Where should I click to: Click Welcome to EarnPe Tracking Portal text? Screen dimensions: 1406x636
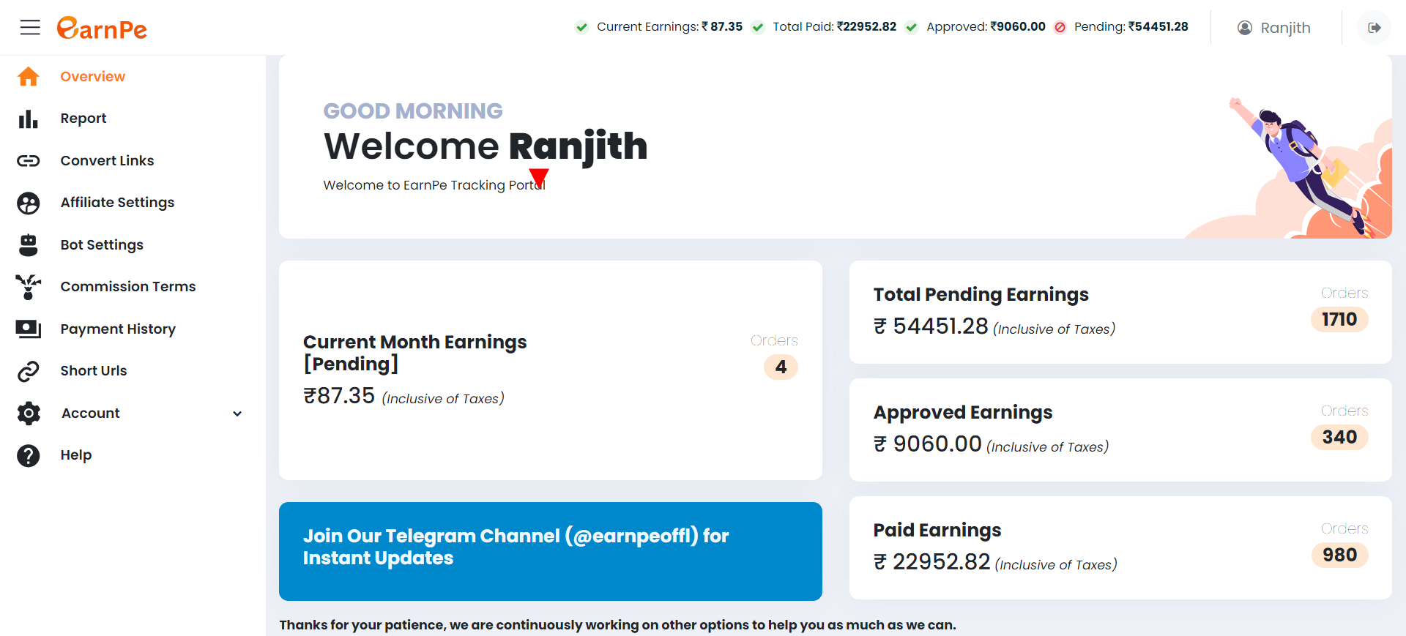point(434,185)
